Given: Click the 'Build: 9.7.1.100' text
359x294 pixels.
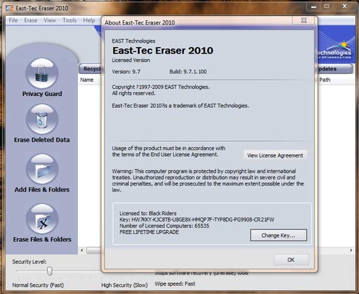Looking at the screenshot, I should [188, 72].
